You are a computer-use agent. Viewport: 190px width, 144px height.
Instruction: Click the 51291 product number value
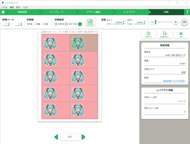tap(182, 63)
